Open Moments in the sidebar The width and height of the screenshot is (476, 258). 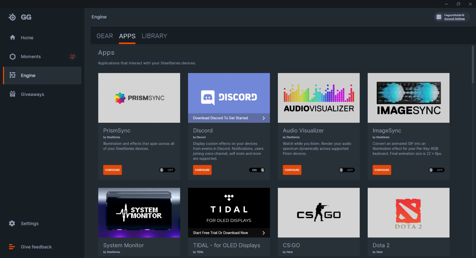tap(42, 57)
